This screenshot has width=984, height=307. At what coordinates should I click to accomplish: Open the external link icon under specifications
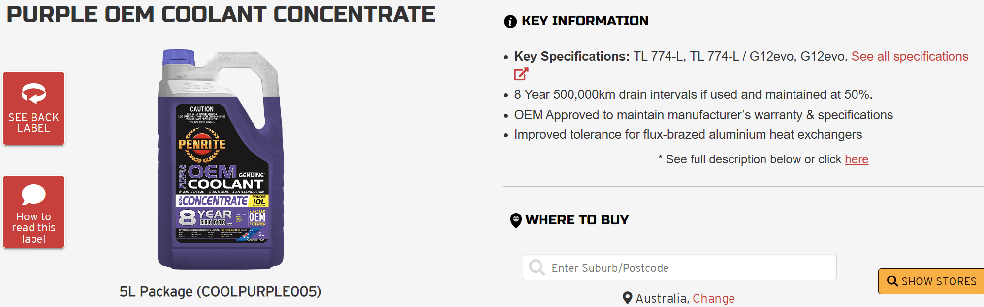pos(521,74)
